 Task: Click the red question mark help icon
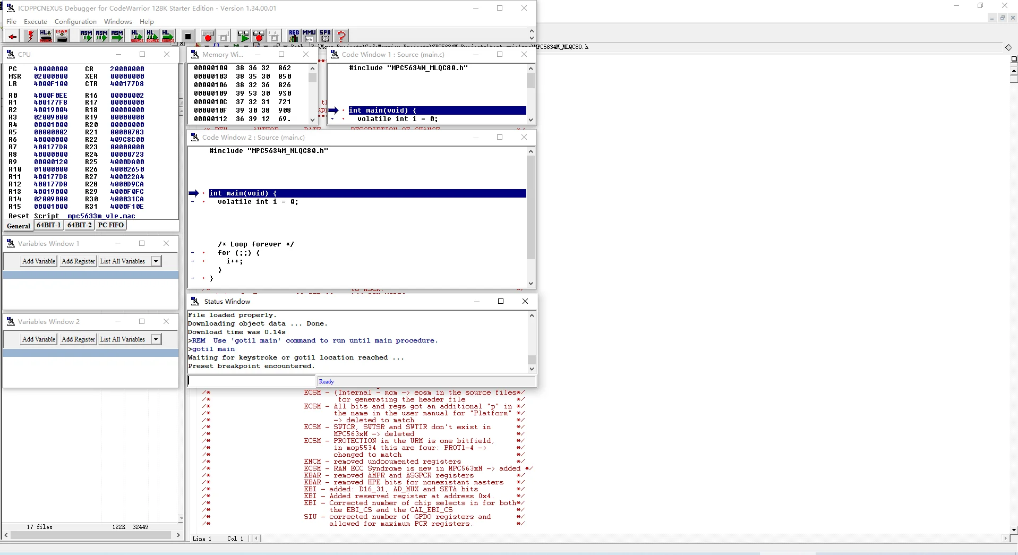tap(341, 36)
